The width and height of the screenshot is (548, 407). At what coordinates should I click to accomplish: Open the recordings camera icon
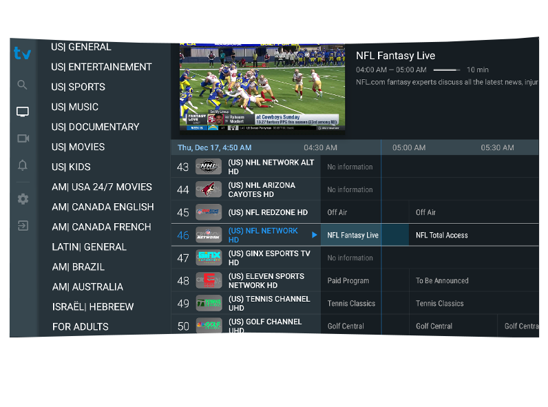point(23,138)
